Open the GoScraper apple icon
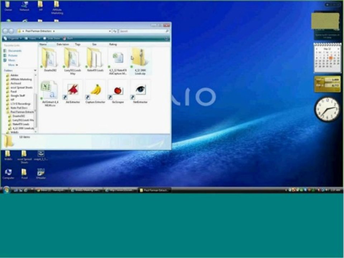Screen dimensions: 344x258 [x=118, y=90]
